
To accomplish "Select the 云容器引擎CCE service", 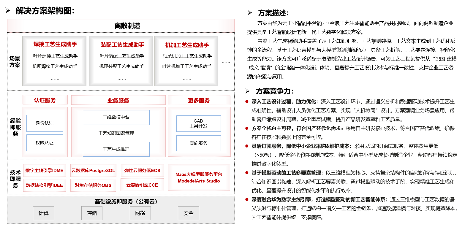I will coord(142,185).
